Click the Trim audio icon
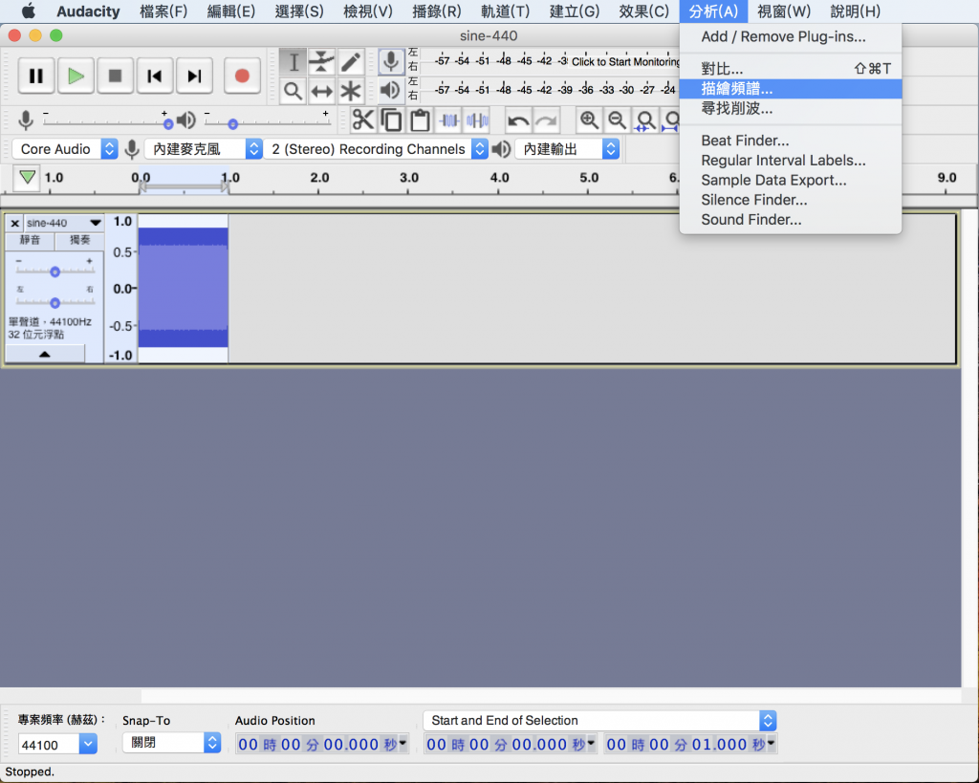Image resolution: width=979 pixels, height=783 pixels. (x=449, y=120)
